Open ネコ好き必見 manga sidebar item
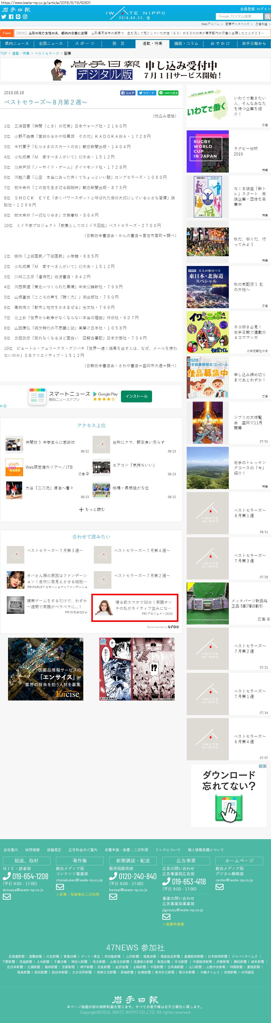This screenshot has height=1023, width=271. coord(229,332)
